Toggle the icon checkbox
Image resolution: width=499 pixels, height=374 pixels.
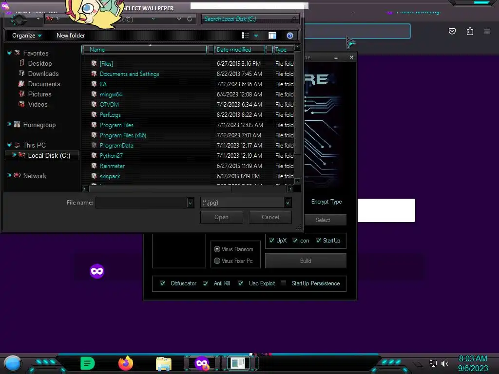tap(295, 241)
